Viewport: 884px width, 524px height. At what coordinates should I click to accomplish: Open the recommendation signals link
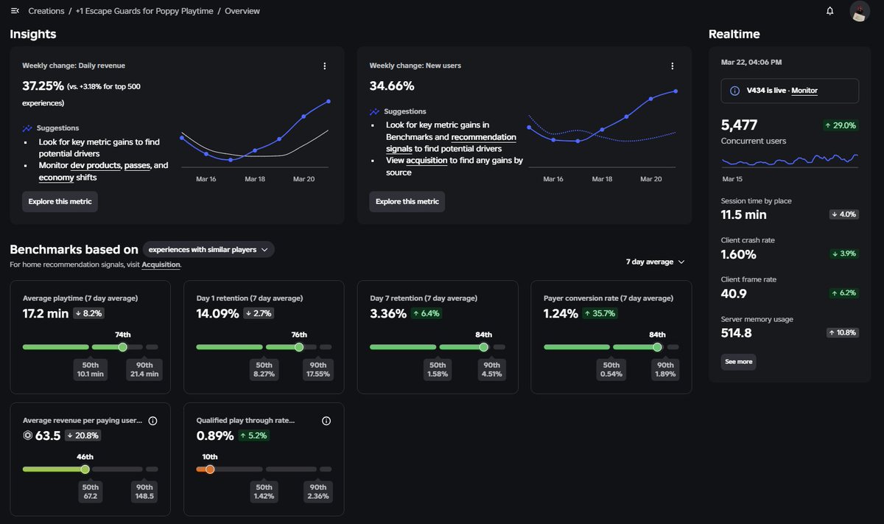coord(450,143)
